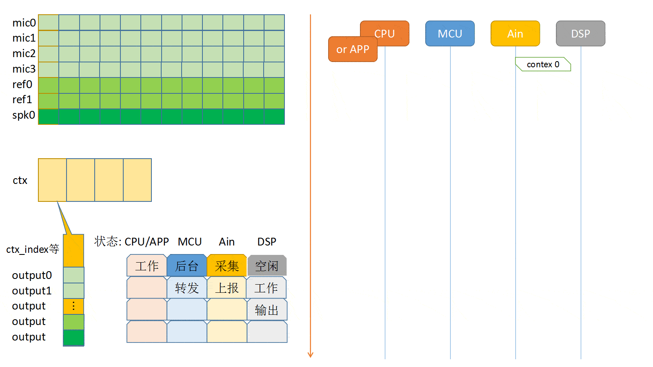Click the orange timeline down arrow head
653x367 pixels.
310,355
